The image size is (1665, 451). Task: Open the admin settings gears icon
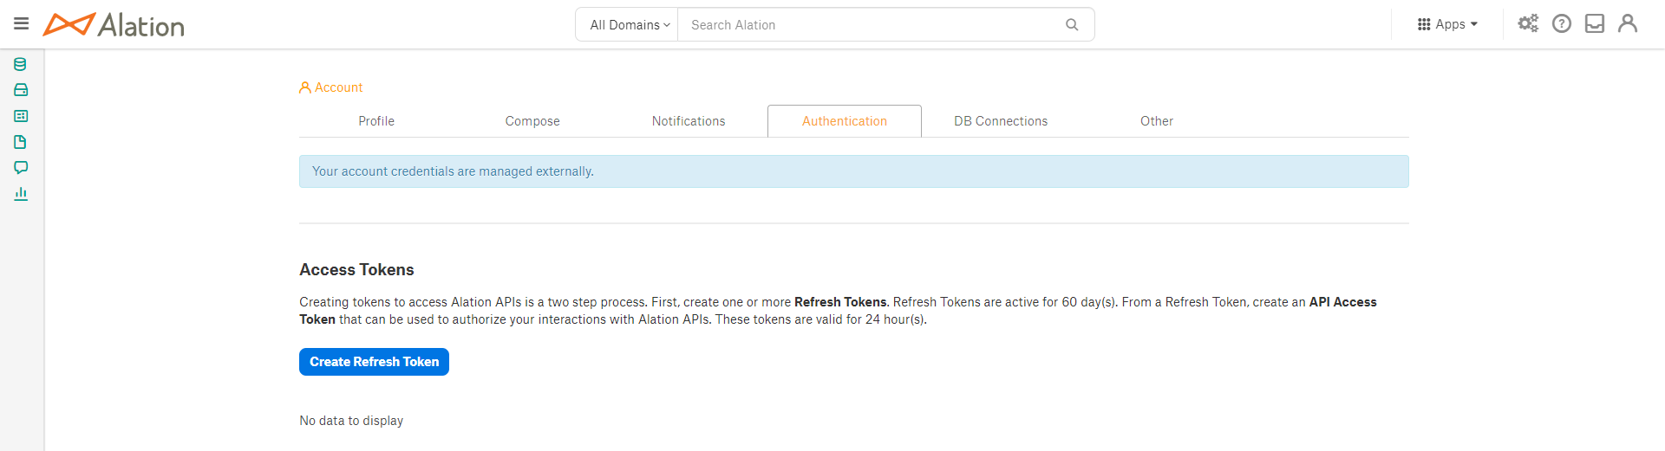click(1528, 24)
